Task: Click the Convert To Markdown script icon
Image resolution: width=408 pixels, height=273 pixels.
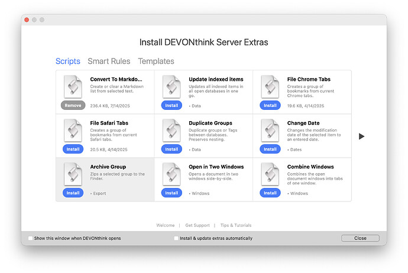Action: click(73, 87)
